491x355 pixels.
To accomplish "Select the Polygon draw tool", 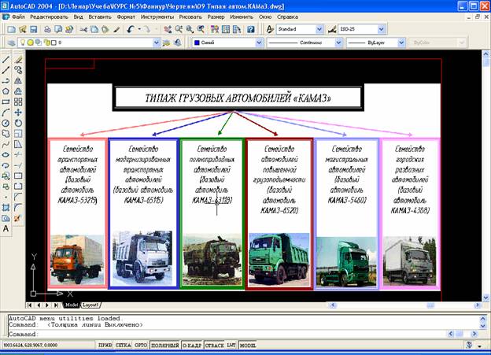I will tap(6, 91).
